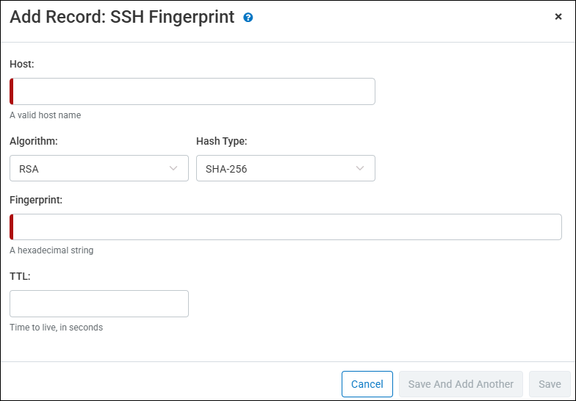Screen dimensions: 576x401
Task: Click the Algorithm: label
Action: point(34,141)
